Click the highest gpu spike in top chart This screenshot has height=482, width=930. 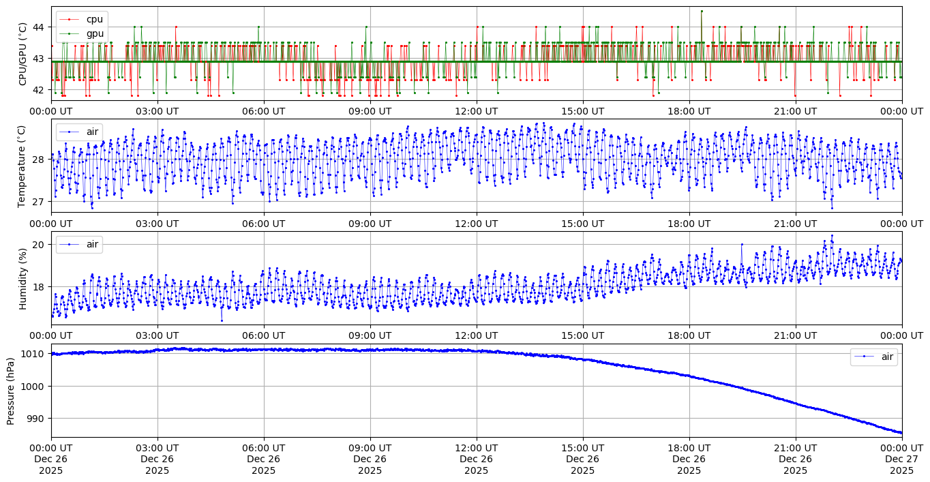701,11
